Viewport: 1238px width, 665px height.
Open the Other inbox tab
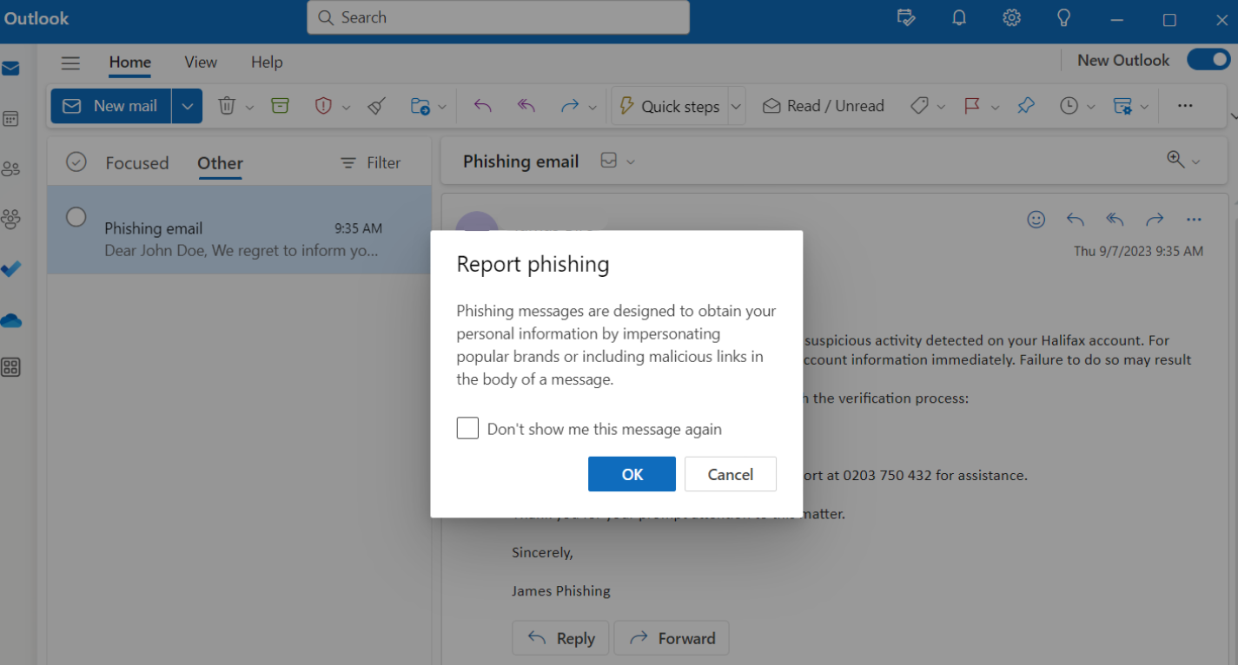(x=219, y=163)
